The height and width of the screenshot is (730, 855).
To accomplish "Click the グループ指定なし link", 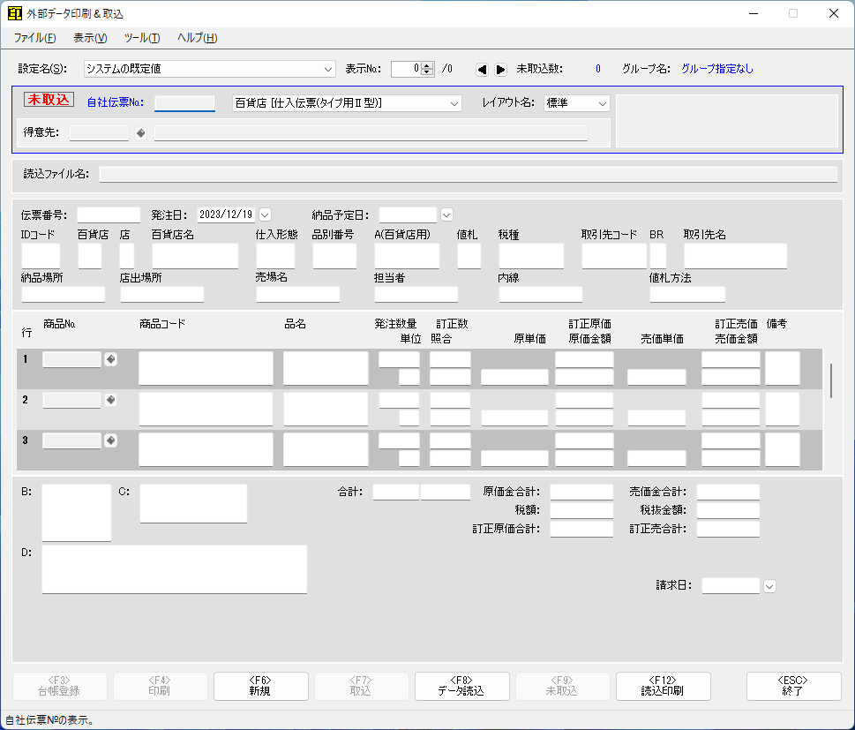I will tap(717, 69).
